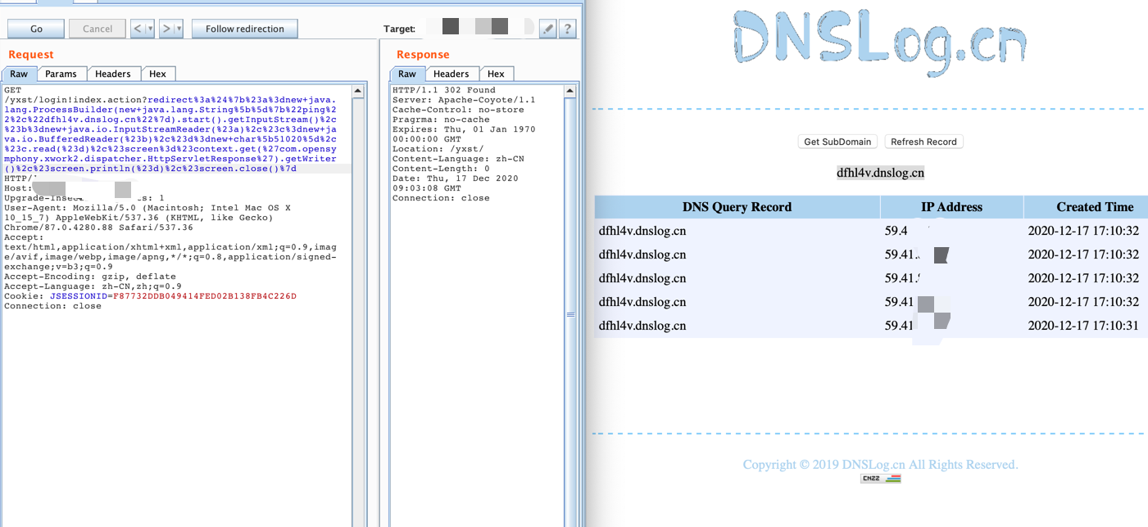Click the Cancel button
The width and height of the screenshot is (1148, 527).
(x=98, y=29)
